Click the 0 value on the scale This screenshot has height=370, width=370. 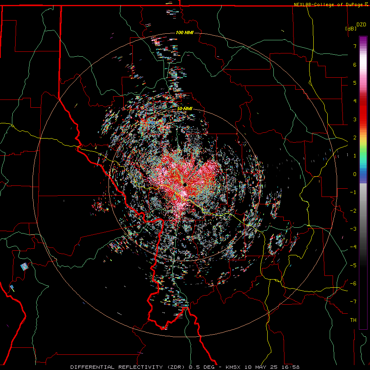coord(355,174)
